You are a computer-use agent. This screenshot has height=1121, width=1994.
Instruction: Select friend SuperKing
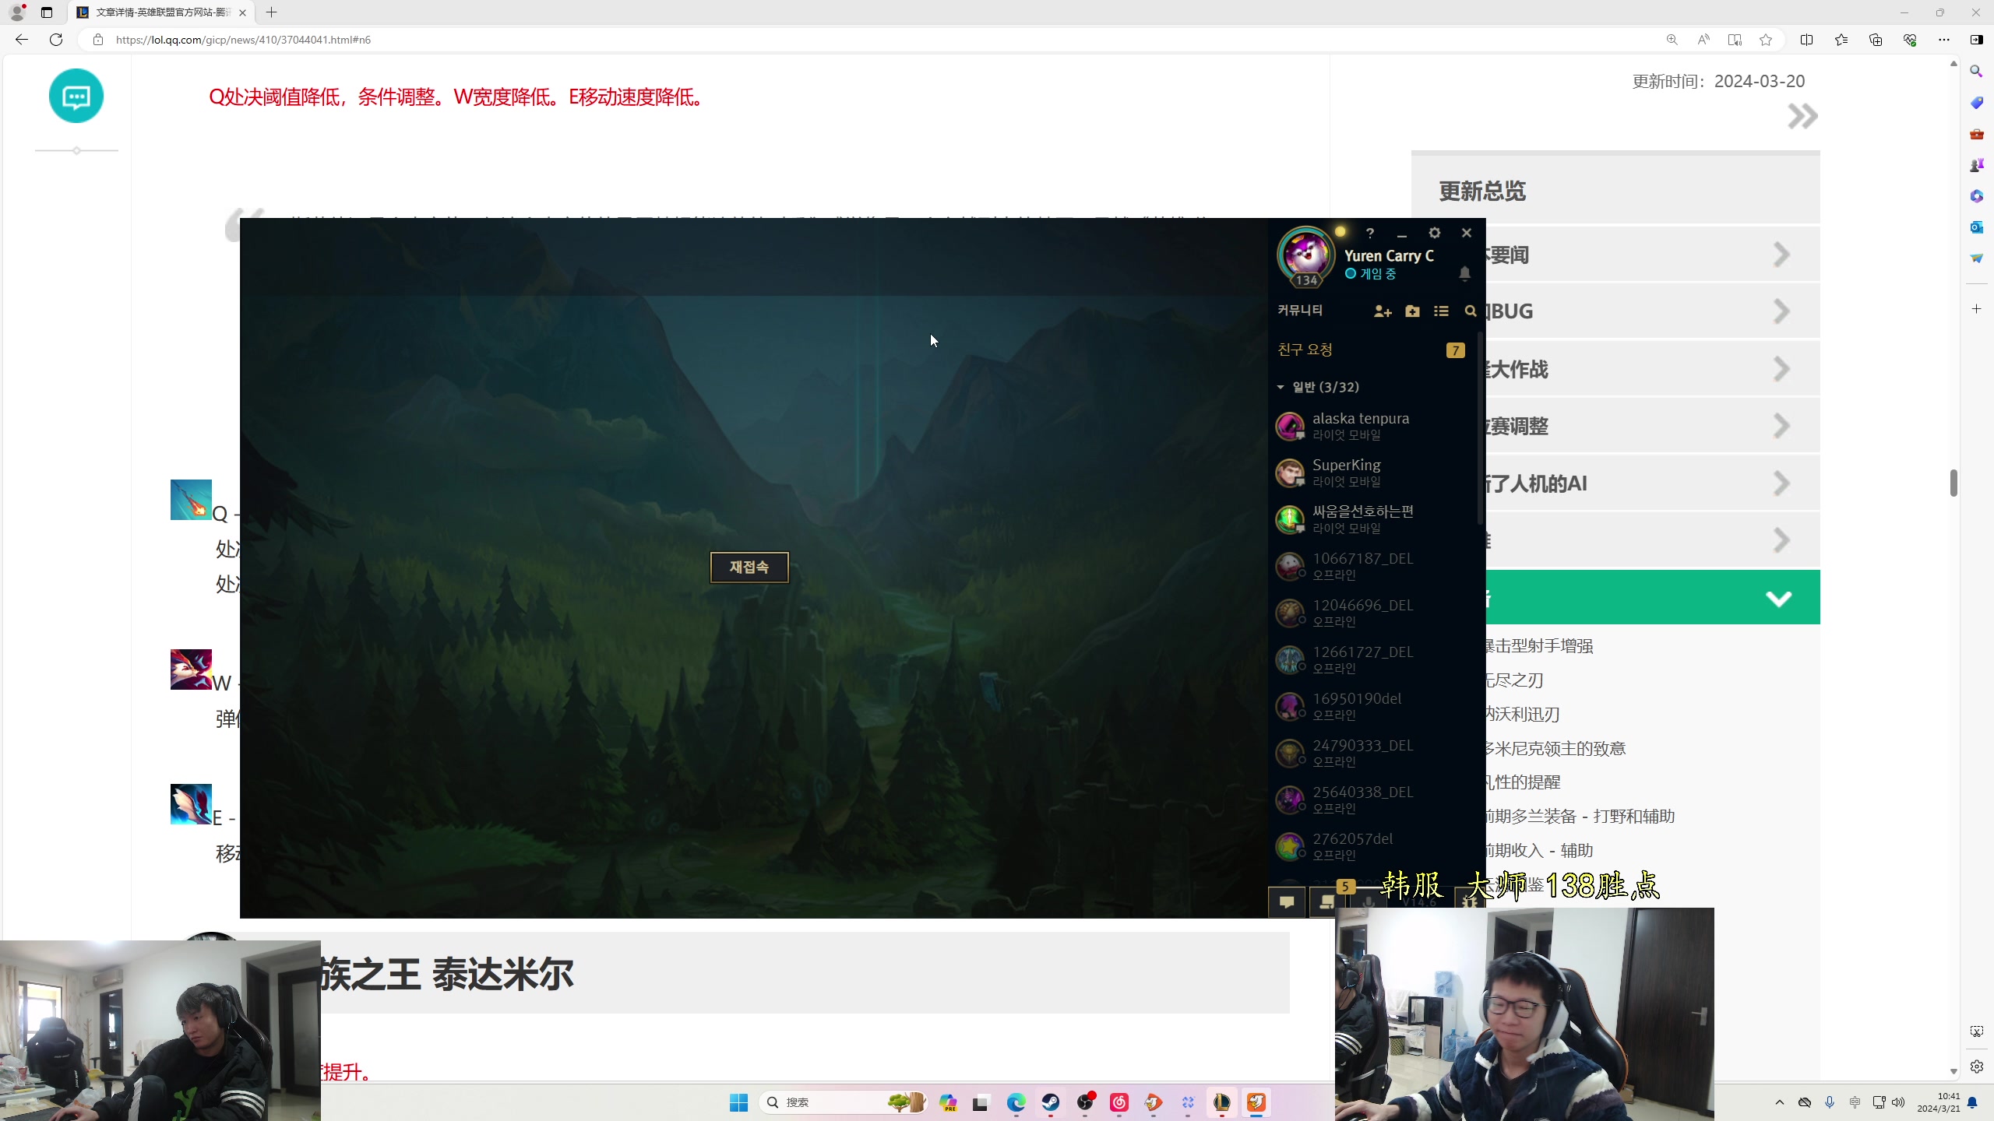click(x=1371, y=473)
